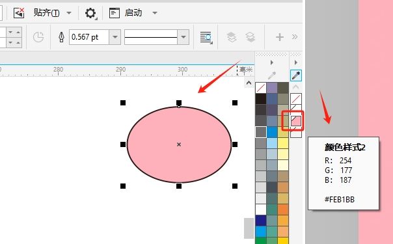The height and width of the screenshot is (244, 393).
Task: Click the outline pen nib icon
Action: click(61, 37)
